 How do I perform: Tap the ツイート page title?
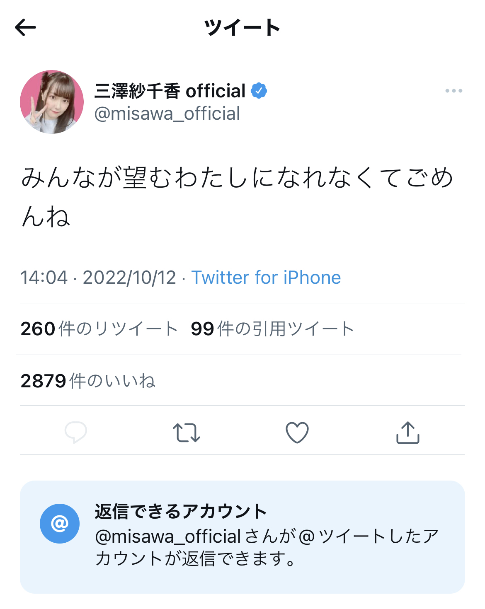pos(242,28)
